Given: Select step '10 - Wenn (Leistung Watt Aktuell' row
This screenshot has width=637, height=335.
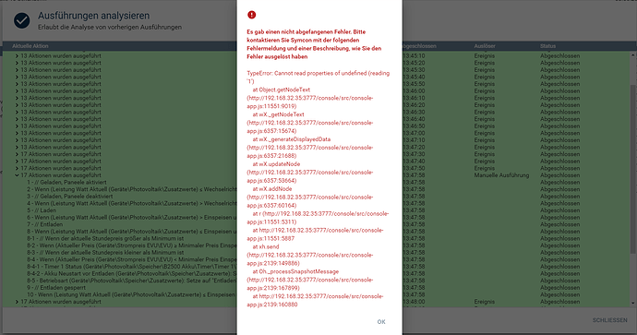Looking at the screenshot, I should pyautogui.click(x=132, y=294).
